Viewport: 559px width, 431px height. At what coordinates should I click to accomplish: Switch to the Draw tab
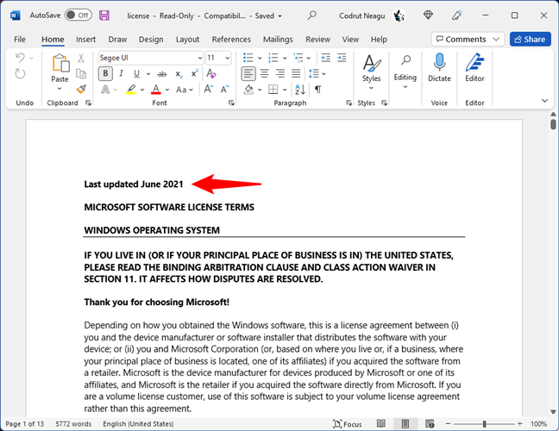click(117, 39)
